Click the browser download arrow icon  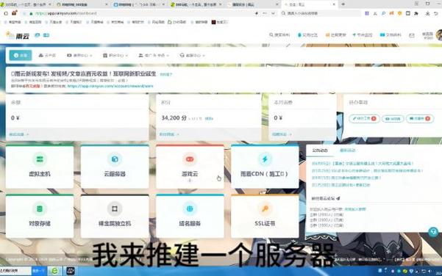[x=427, y=13]
